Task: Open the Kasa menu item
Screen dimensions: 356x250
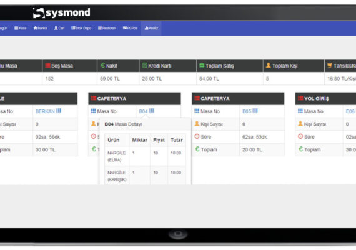Action: tap(21, 28)
